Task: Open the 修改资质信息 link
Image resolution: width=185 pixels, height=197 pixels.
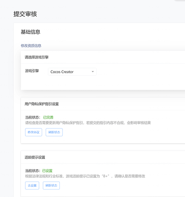Action: (31, 46)
